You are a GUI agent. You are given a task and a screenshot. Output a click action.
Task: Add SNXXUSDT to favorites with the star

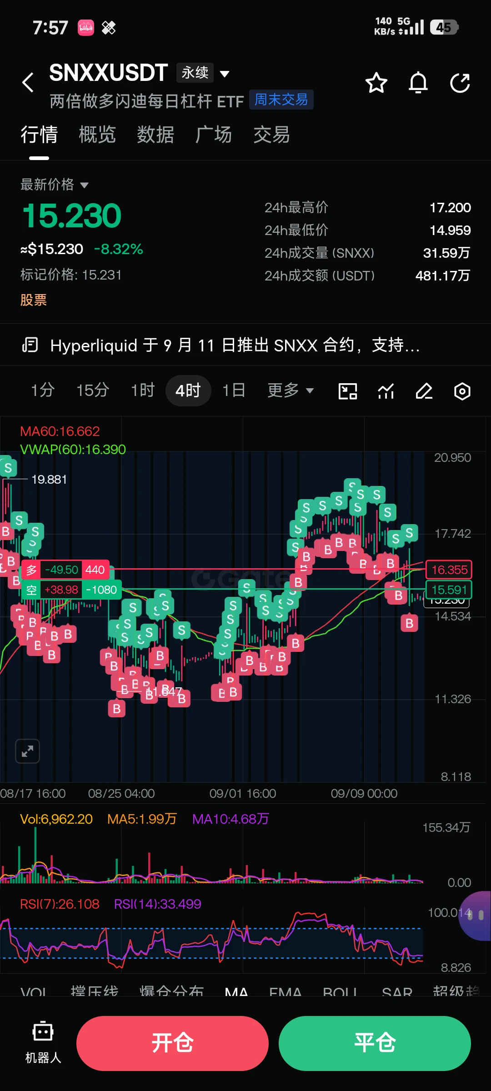click(376, 83)
